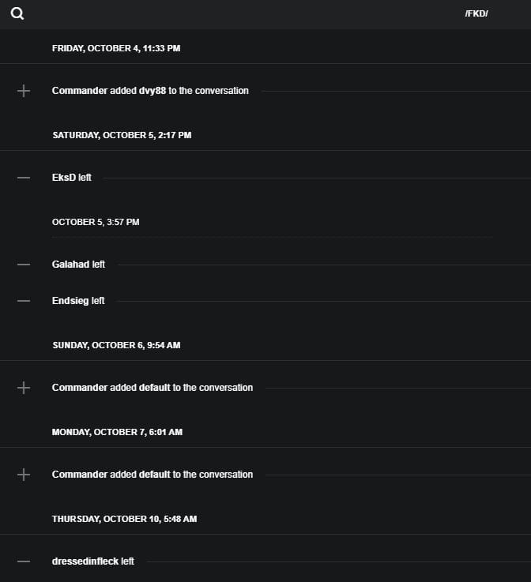Click the October 5, 3:57 PM timestamp
531x582 pixels.
[x=96, y=222]
